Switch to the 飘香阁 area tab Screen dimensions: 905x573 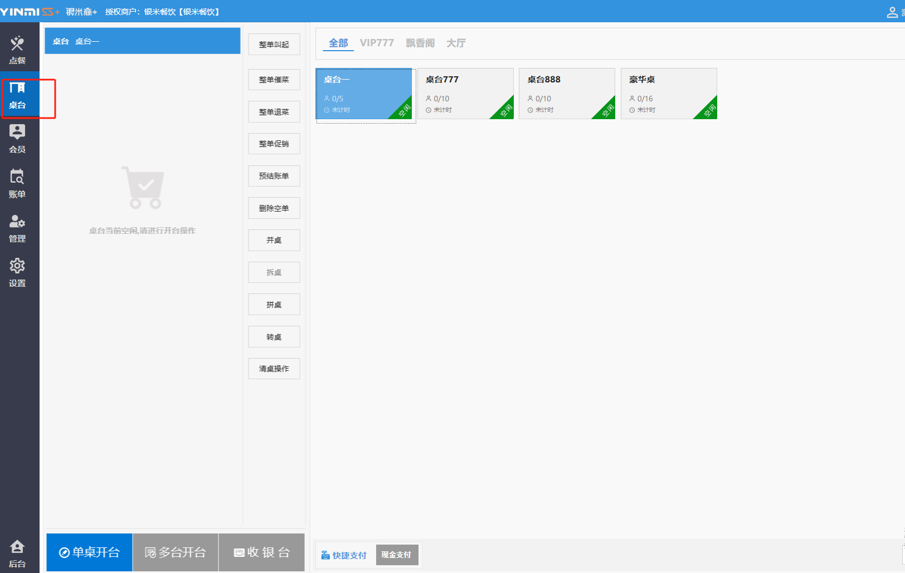tap(420, 43)
